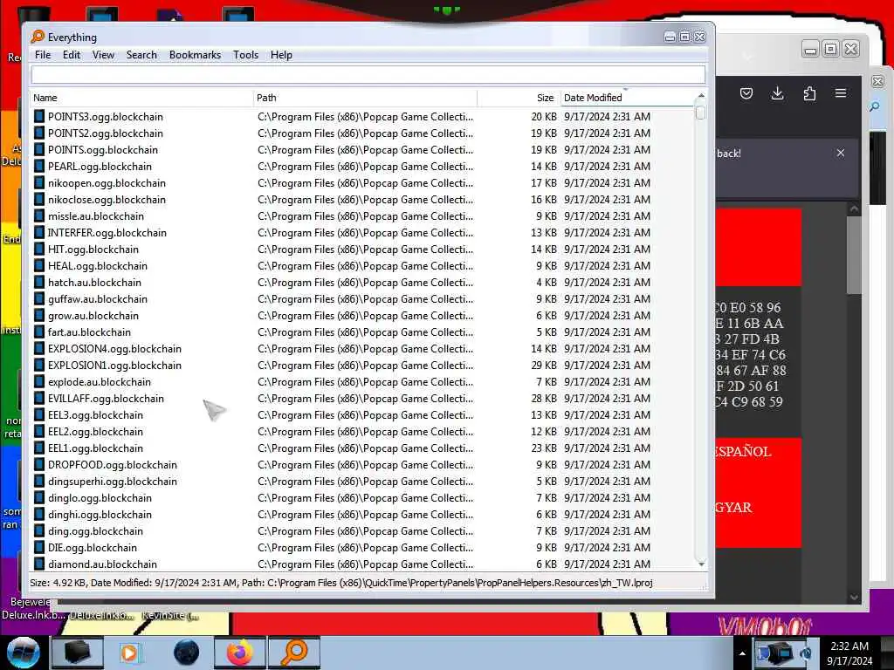Viewport: 894px width, 670px height.
Task: Select nikoclose.ogg.blockchain file name
Action: [x=107, y=200]
